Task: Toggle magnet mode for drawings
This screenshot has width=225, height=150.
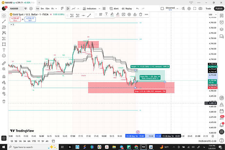Action: point(4,77)
